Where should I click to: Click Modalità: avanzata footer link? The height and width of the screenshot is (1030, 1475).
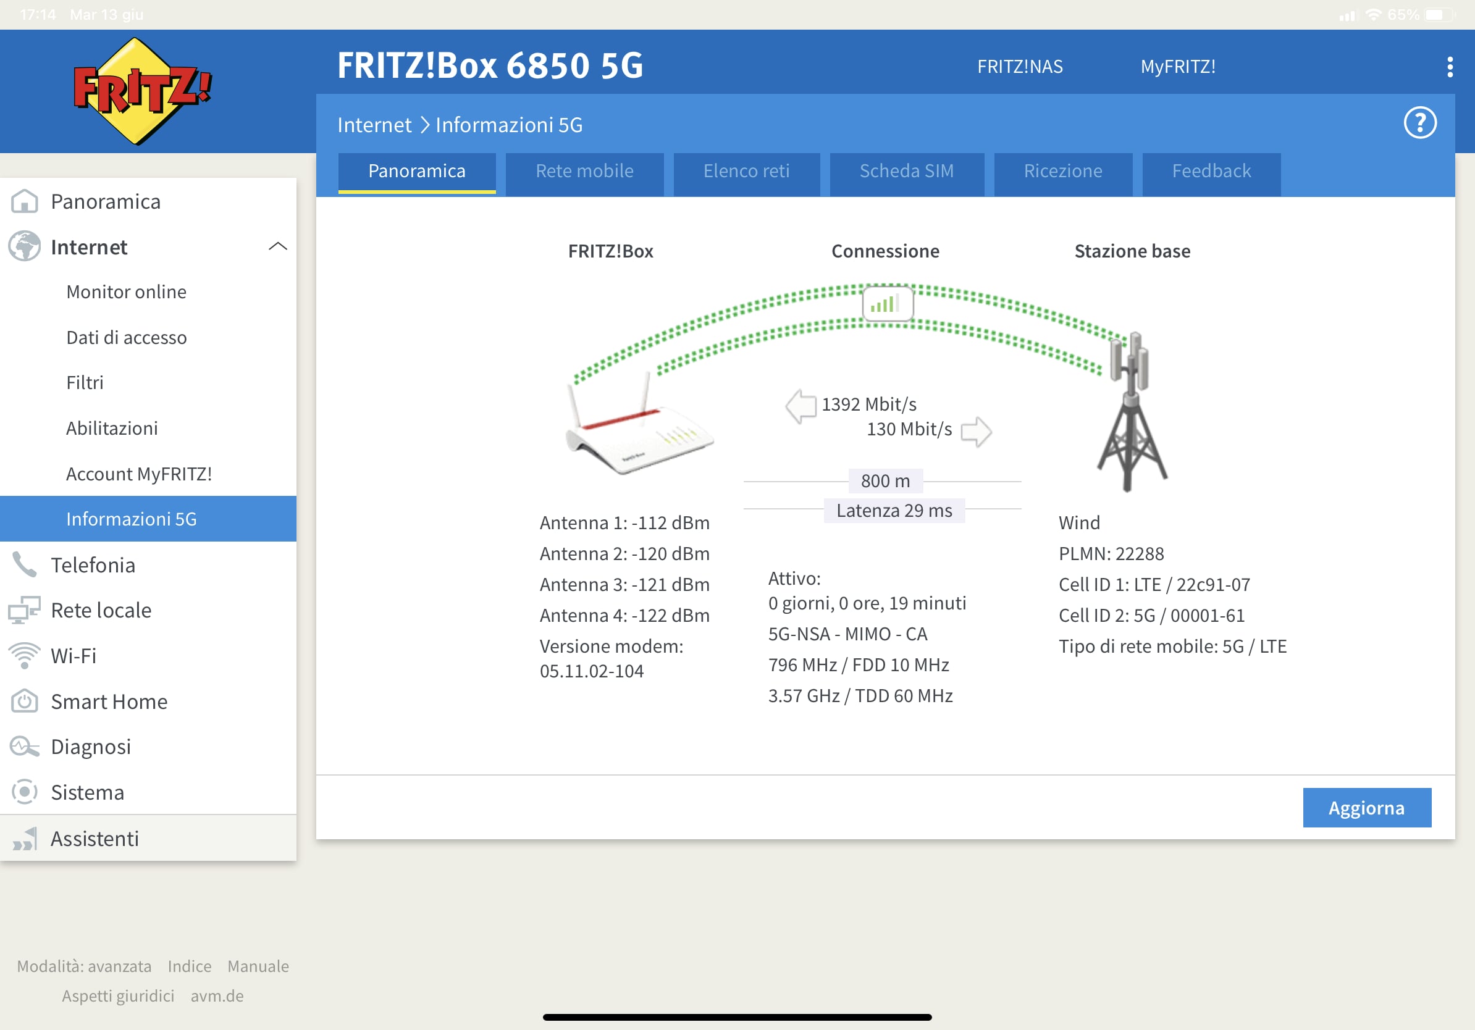pos(84,966)
